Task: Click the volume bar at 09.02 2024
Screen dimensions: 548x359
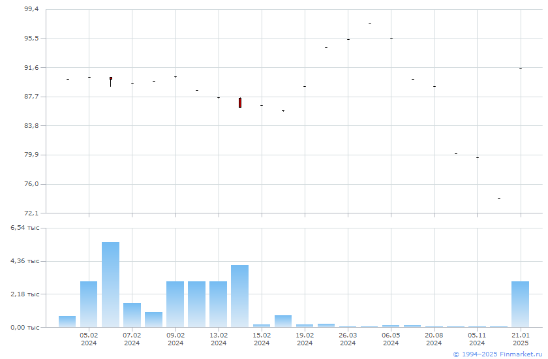Action: pyautogui.click(x=175, y=304)
